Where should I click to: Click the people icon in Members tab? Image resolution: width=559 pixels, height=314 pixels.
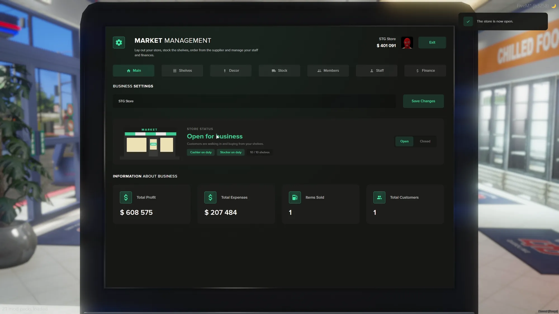(x=319, y=71)
